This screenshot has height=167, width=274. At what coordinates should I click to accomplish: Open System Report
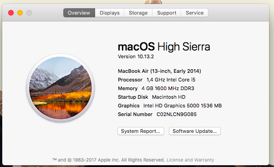[x=141, y=131]
